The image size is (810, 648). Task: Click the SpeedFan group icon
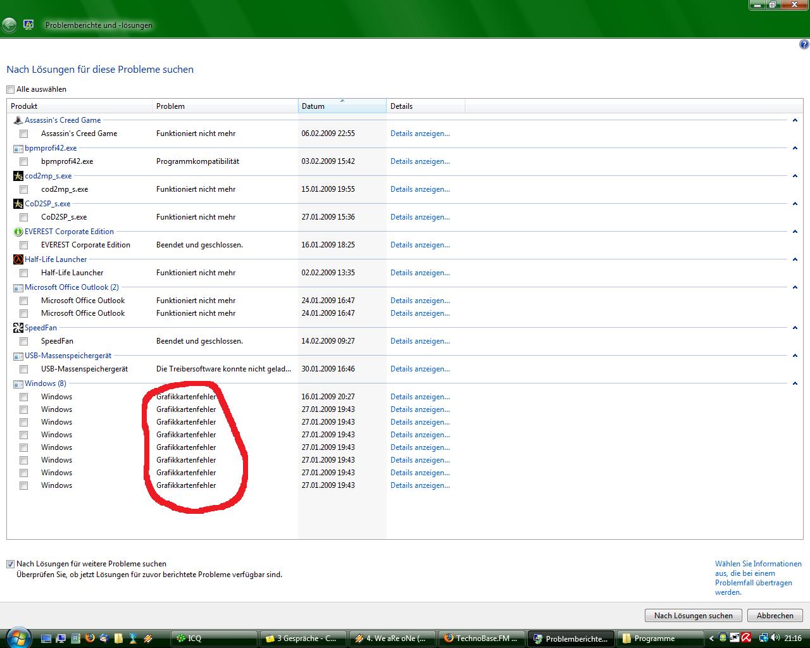click(18, 328)
